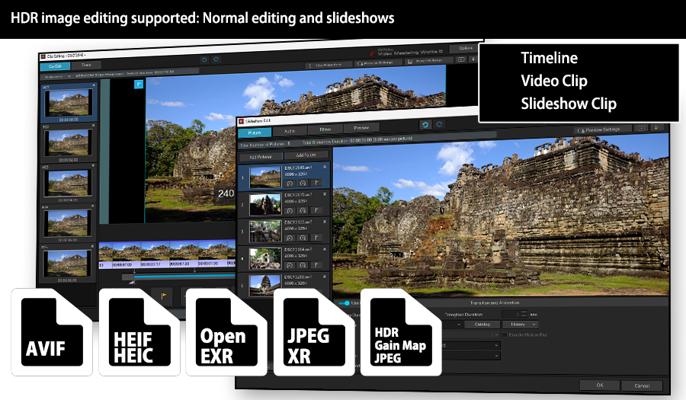Click "Transition and Animation" panel header

495,302
